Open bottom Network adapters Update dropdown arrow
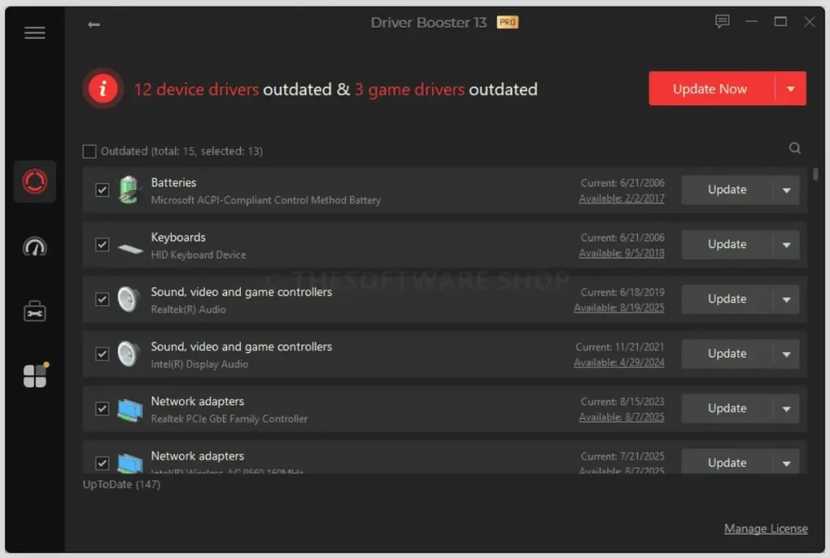Viewport: 830px width, 558px height. [x=786, y=462]
